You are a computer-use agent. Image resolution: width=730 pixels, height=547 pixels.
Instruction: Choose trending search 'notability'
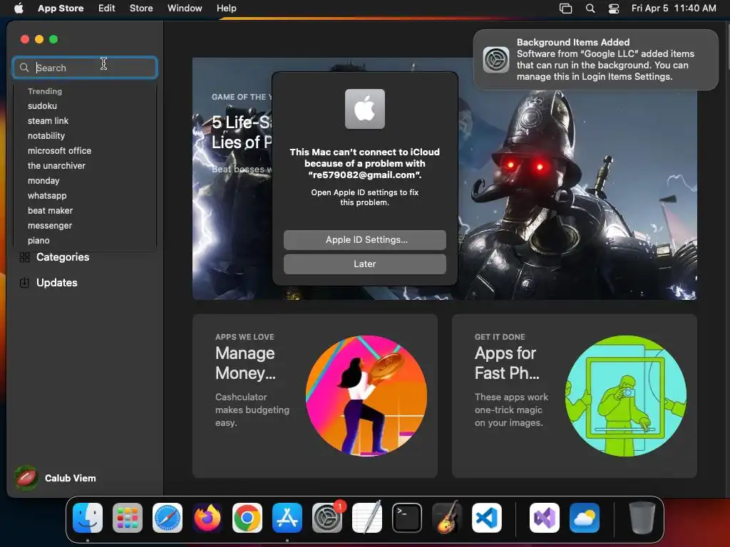click(x=46, y=135)
